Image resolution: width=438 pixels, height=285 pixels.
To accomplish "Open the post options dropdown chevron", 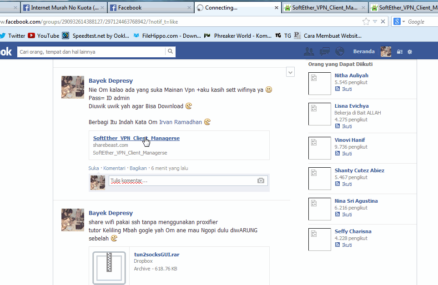I will (x=290, y=72).
